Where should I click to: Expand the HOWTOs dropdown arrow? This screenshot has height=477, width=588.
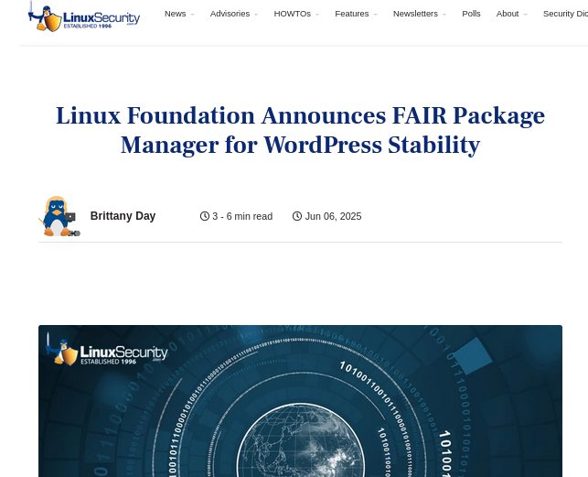click(x=317, y=15)
